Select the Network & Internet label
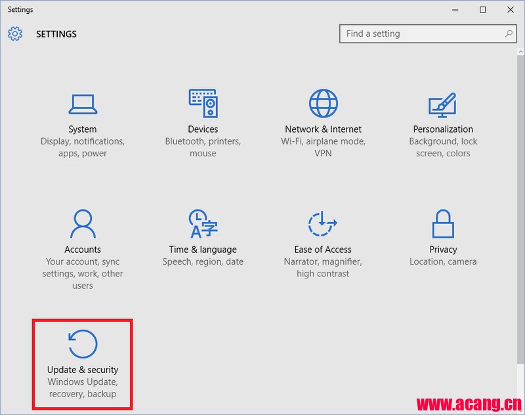Viewport: 525px width, 415px height. [x=323, y=129]
